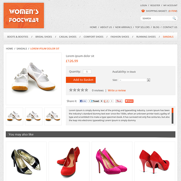
Task: Click the Quantity input field
Action: (x=87, y=72)
